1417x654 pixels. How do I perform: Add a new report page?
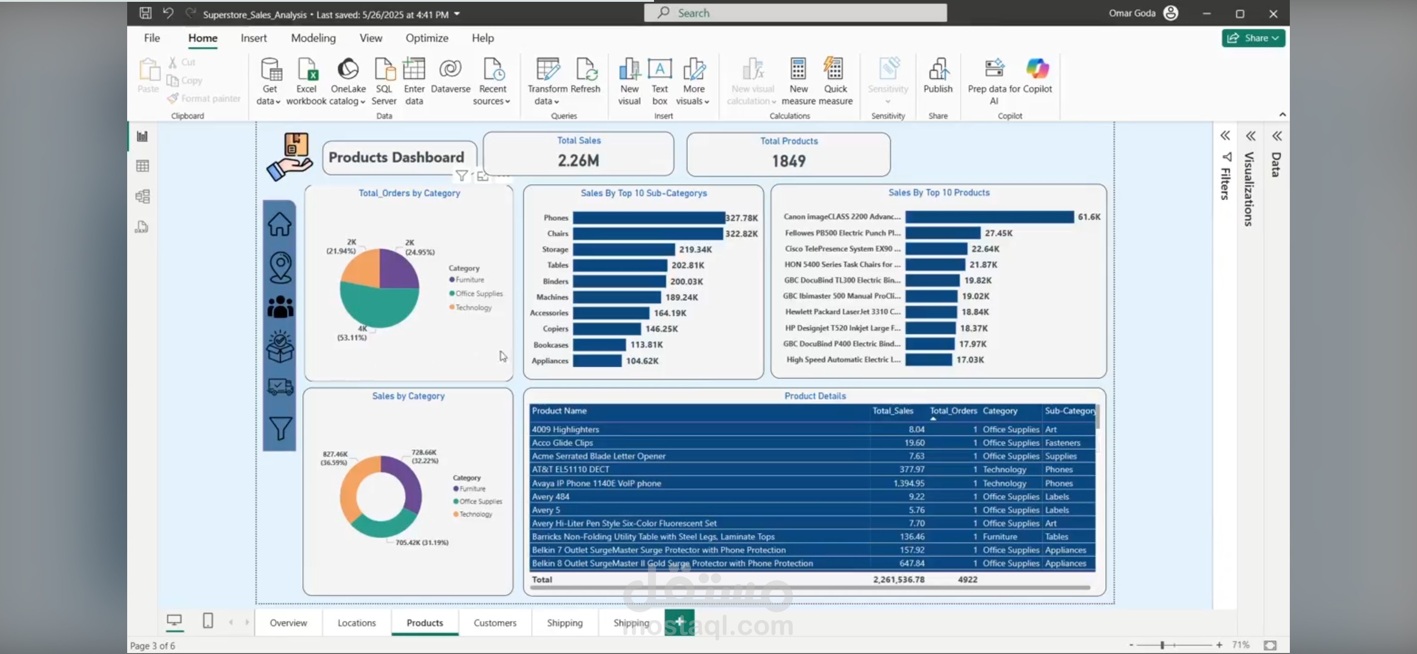(x=679, y=621)
